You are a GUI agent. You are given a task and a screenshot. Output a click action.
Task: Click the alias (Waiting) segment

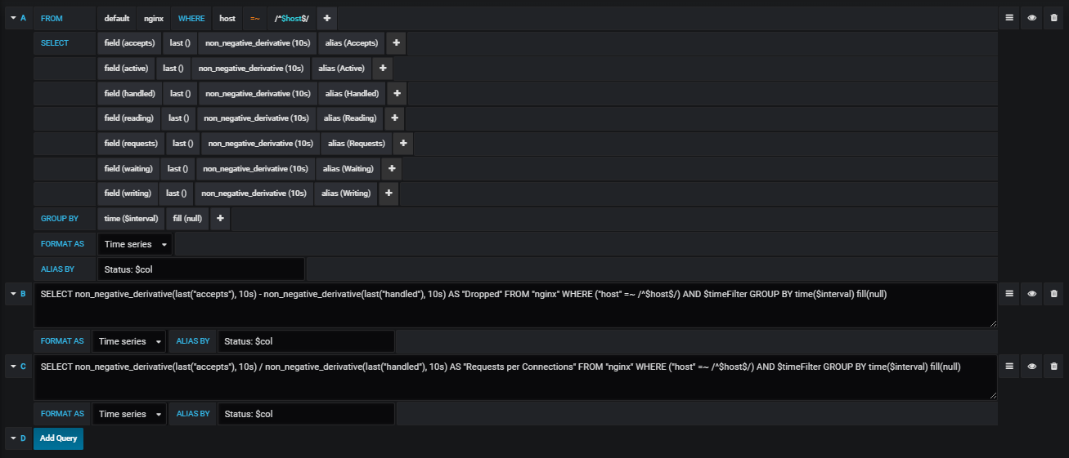coord(348,169)
